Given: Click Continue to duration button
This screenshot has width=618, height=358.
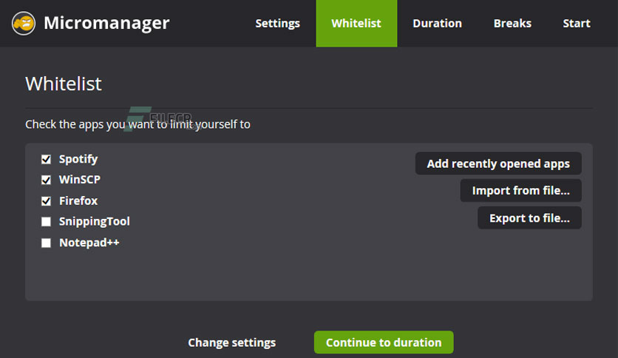Looking at the screenshot, I should (x=384, y=342).
